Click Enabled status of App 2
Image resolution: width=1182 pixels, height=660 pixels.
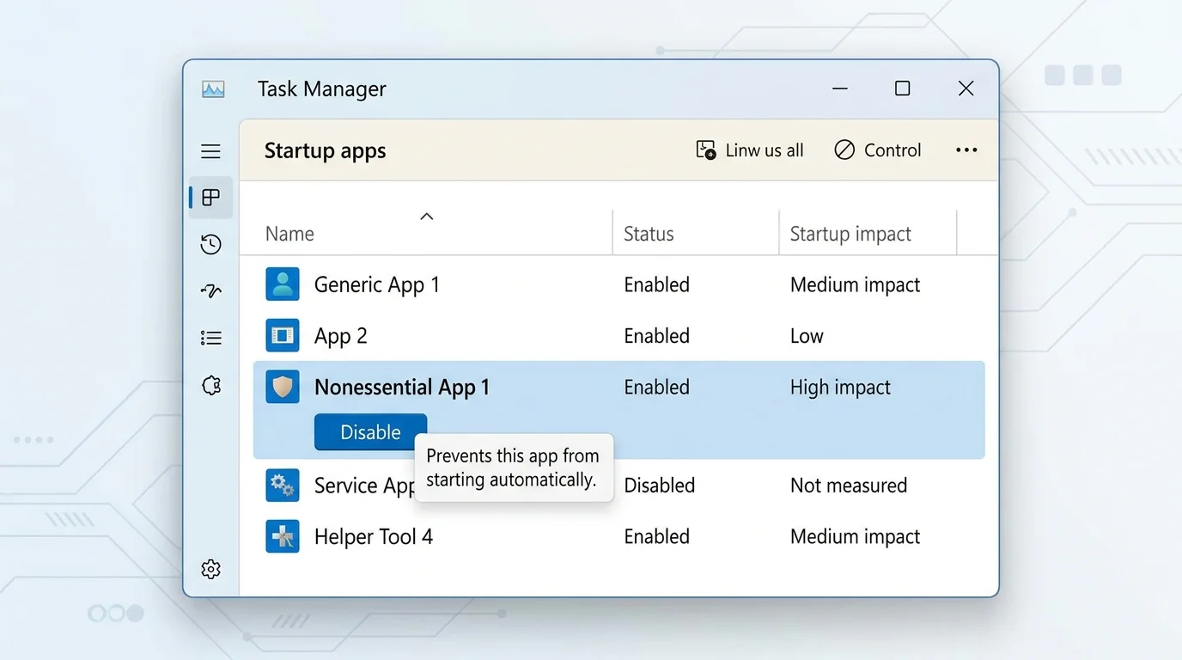tap(657, 336)
